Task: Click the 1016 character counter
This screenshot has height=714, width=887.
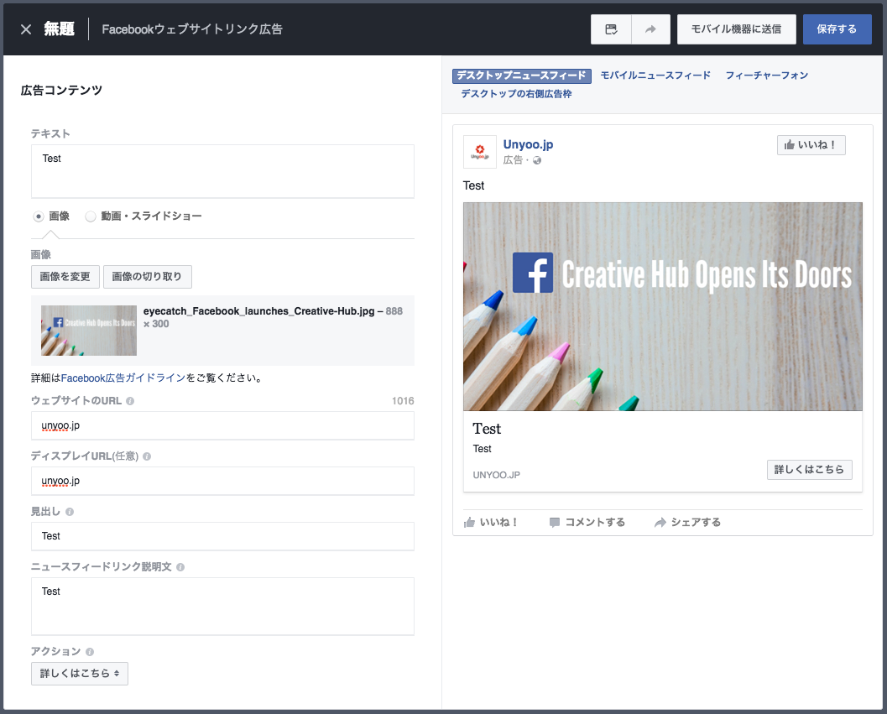Action: point(403,401)
